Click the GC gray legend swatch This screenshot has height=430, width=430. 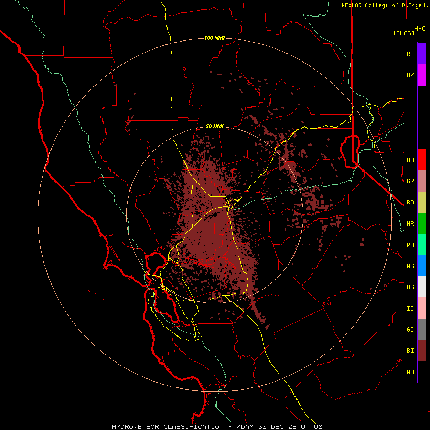click(422, 329)
